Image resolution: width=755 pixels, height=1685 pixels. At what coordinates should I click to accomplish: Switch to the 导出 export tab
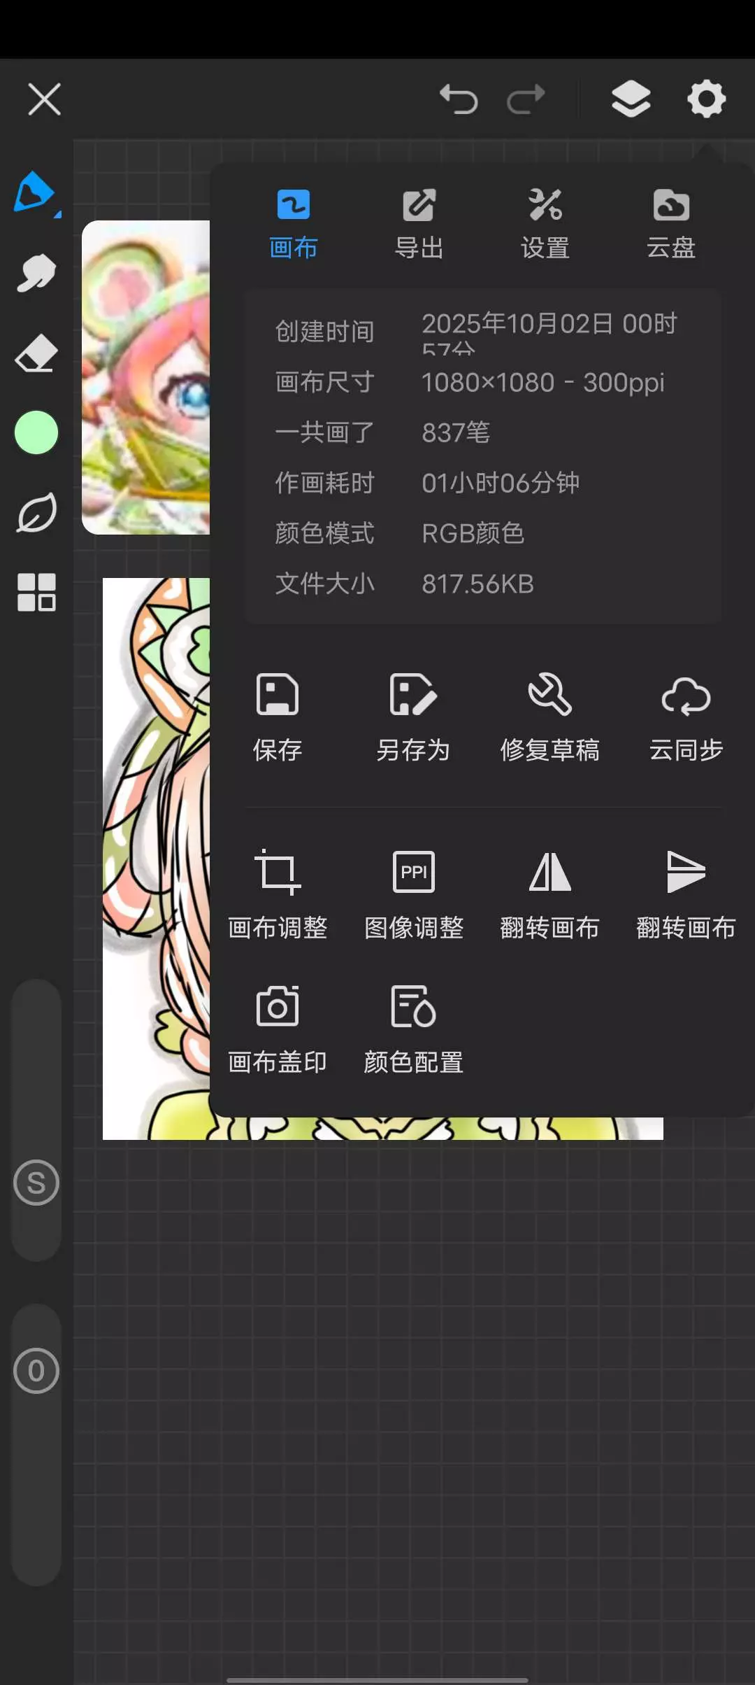click(x=419, y=224)
